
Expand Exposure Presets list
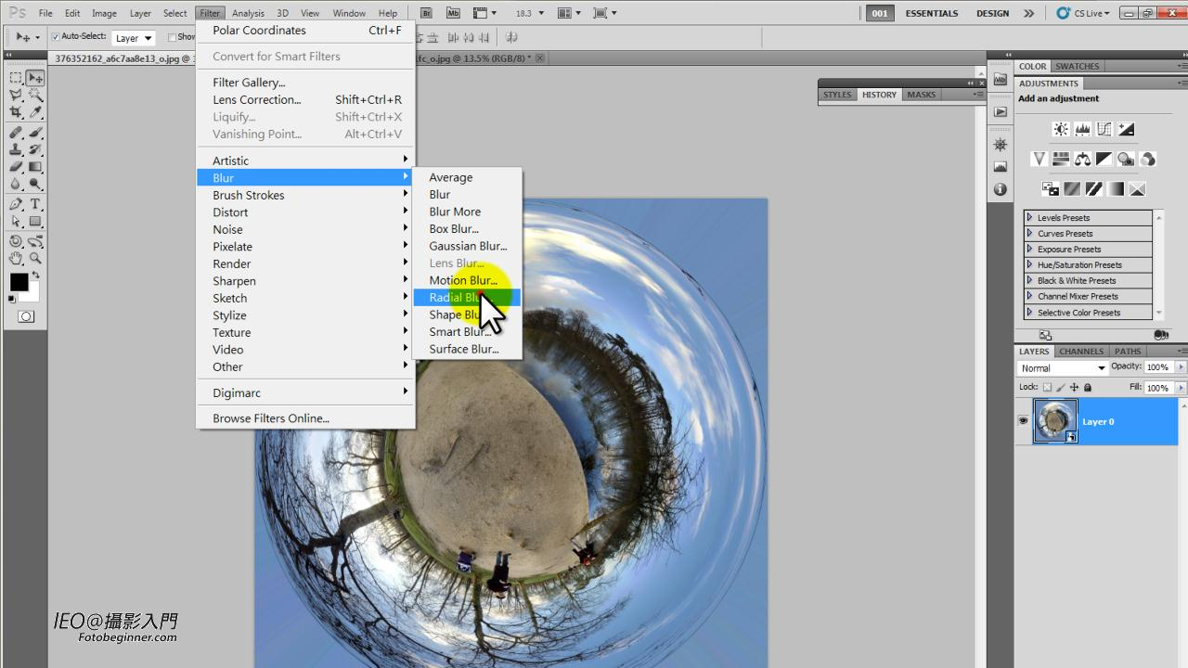pos(1030,250)
